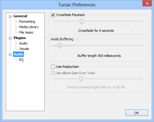Collapse the Audio tree node
154x122 pixels.
(10, 54)
